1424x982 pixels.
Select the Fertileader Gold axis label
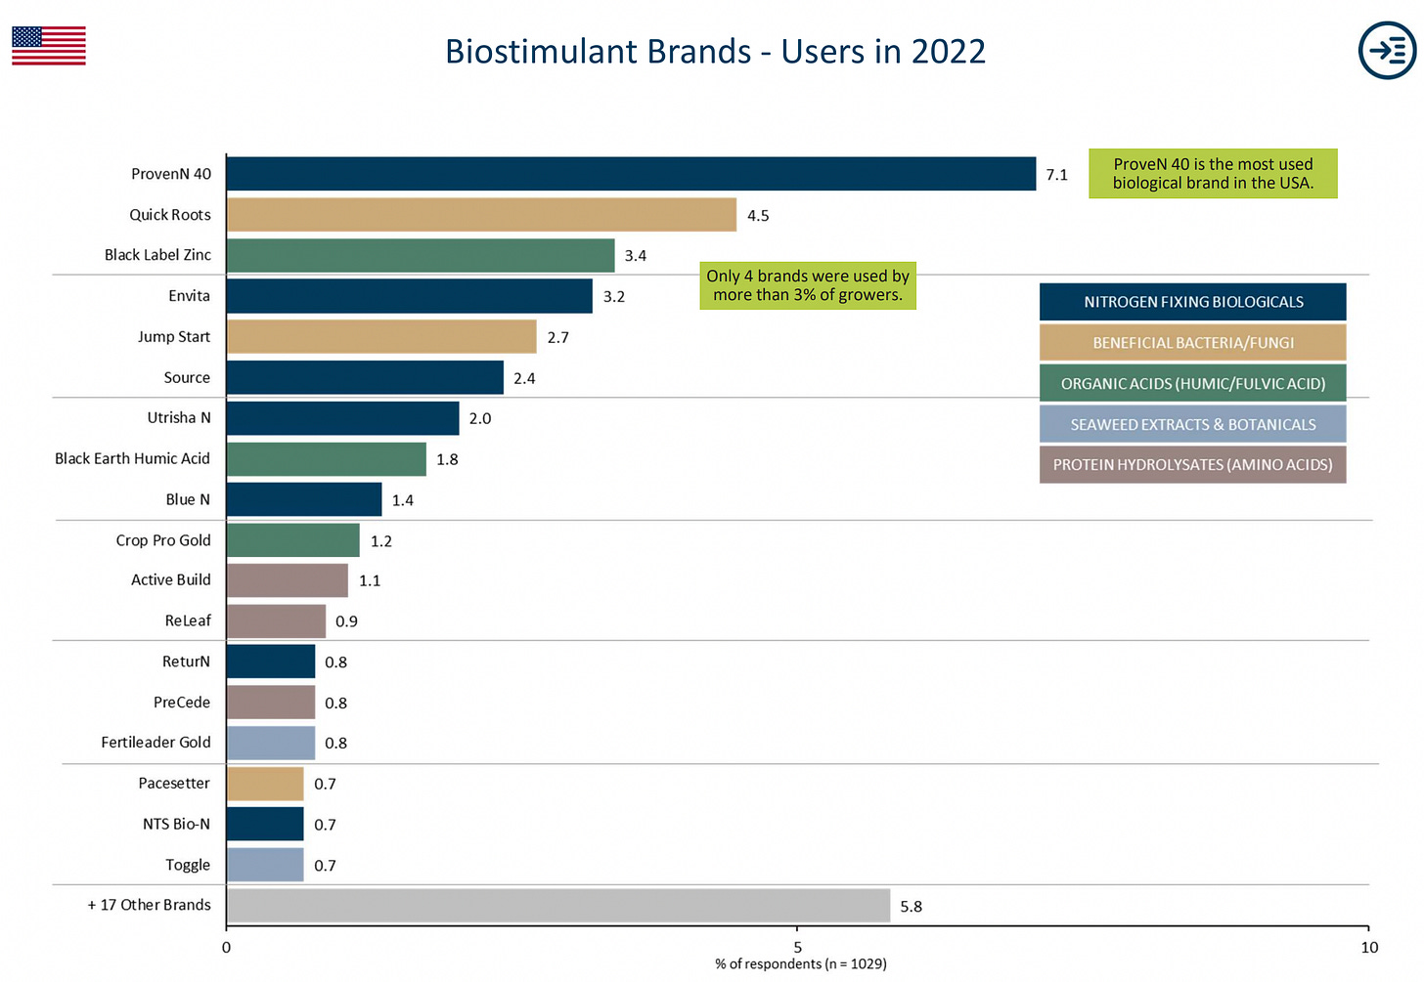coord(156,743)
